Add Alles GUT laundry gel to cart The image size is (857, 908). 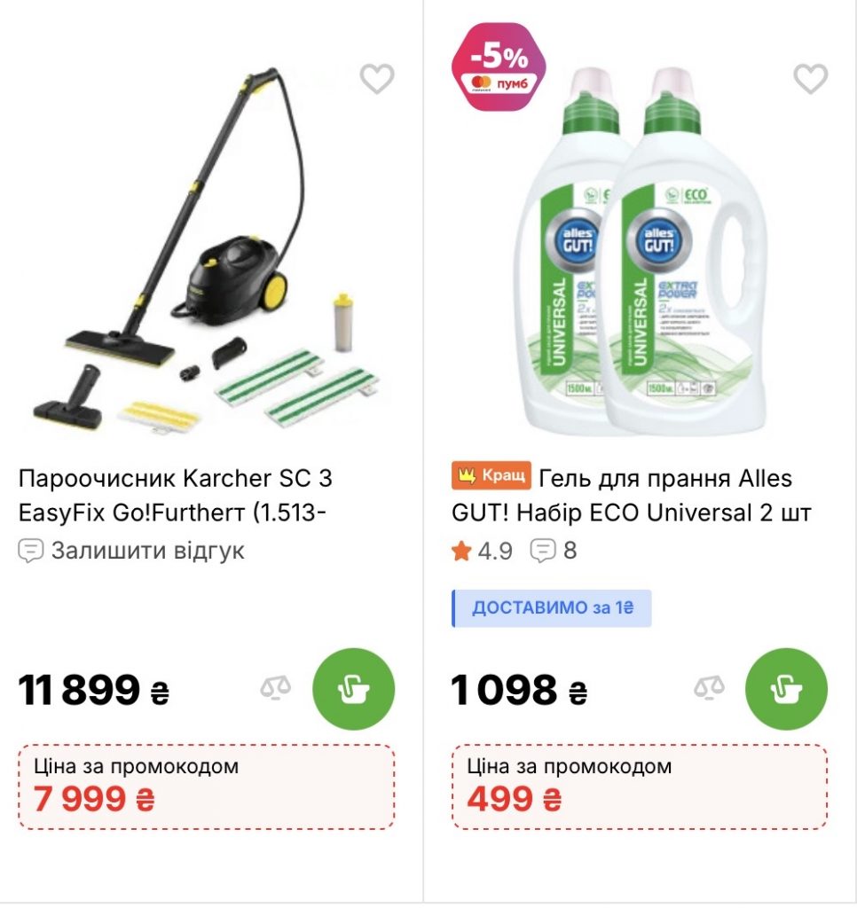point(786,688)
